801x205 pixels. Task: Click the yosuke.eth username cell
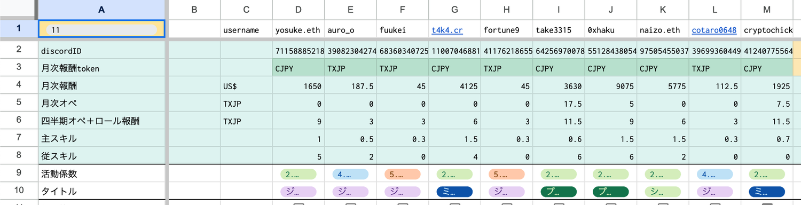tap(299, 29)
